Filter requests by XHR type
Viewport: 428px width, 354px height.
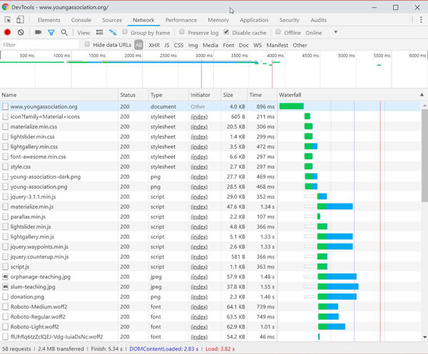pyautogui.click(x=154, y=45)
